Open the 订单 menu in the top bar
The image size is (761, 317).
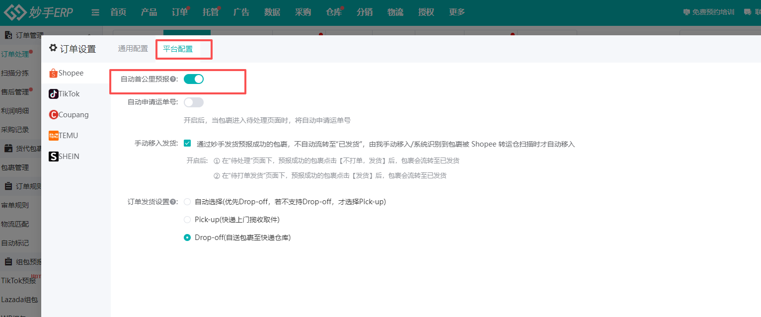(x=179, y=12)
